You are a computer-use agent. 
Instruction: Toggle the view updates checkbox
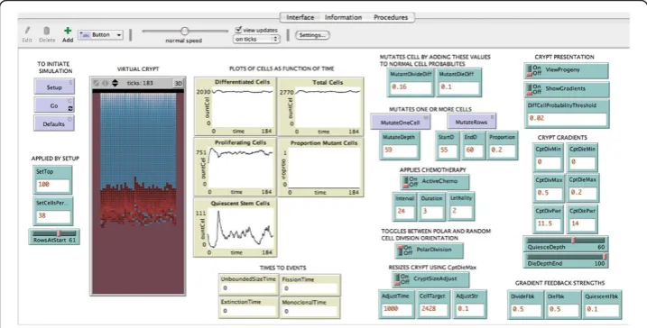238,30
